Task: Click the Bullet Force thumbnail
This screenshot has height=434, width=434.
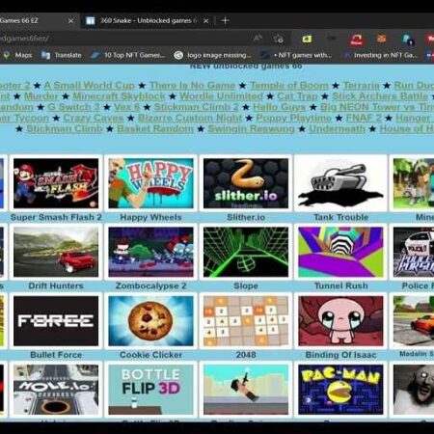Action: (56, 321)
